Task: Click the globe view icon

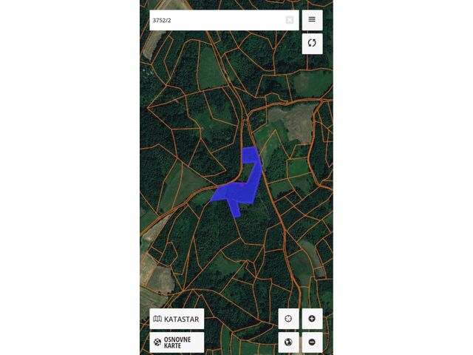Action: (288, 342)
